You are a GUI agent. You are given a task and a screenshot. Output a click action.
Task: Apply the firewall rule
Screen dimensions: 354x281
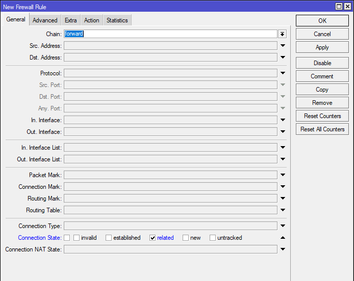322,47
